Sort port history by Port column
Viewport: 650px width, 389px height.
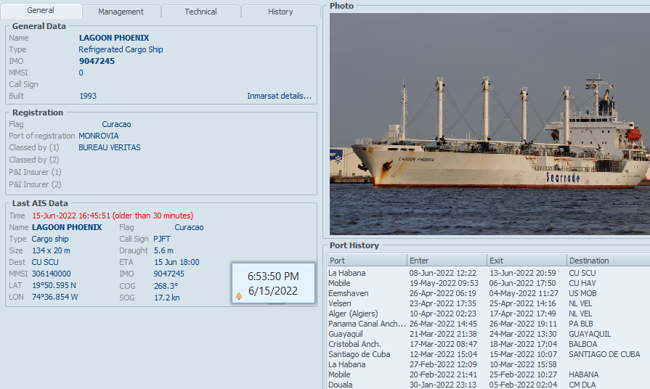pyautogui.click(x=367, y=261)
